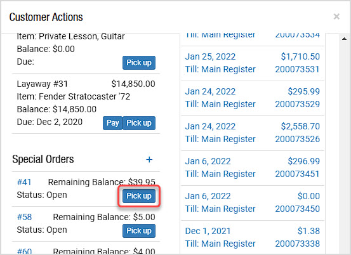This screenshot has height=255, width=351.
Task: Open the $0.00 transaction on Jan 6, 2022
Action: [x=253, y=202]
